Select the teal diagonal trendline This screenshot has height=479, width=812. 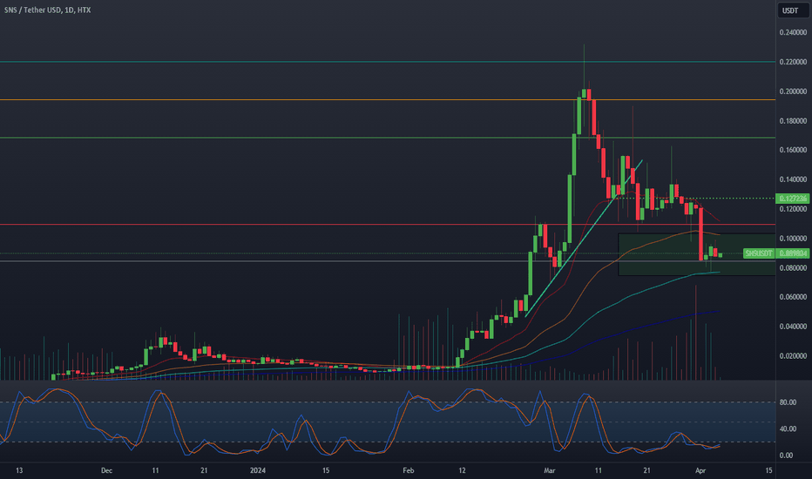tap(584, 239)
